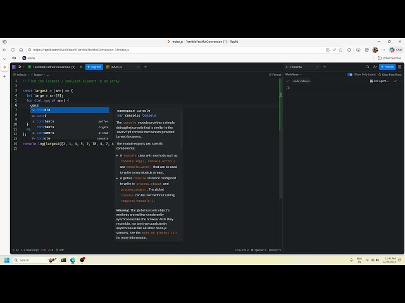The image size is (405, 303).
Task: Open the search magnifier in Replit header
Action: [367, 67]
